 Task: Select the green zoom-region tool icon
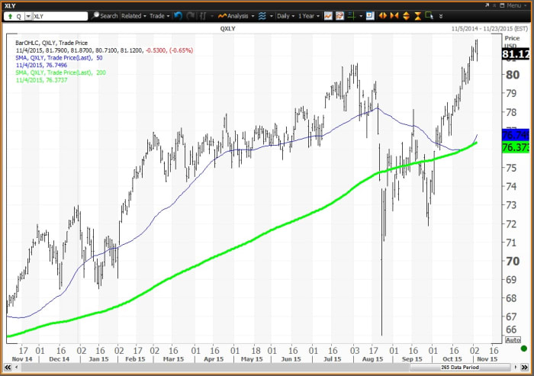pos(429,16)
